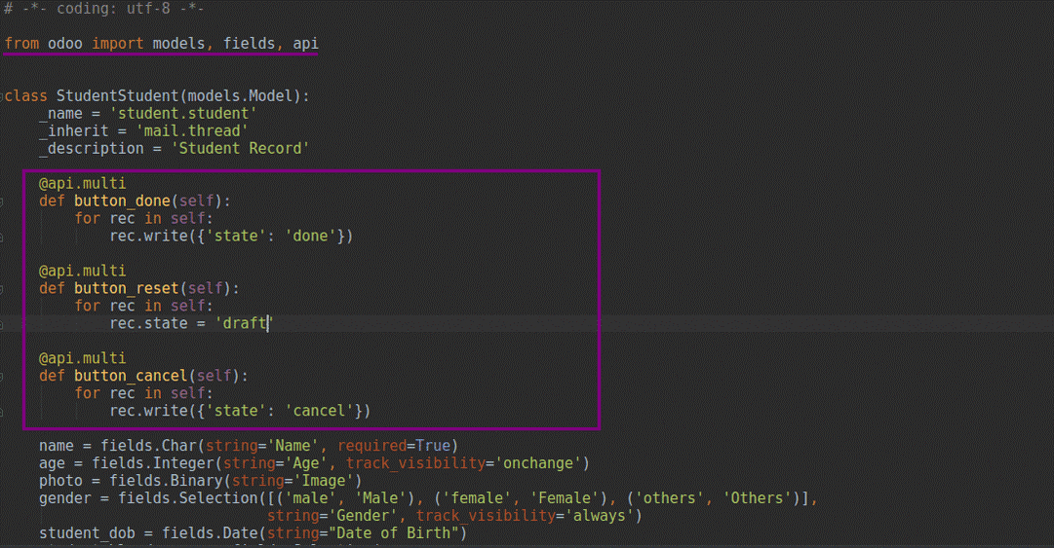Click the "Date of Birth" string

click(x=393, y=532)
